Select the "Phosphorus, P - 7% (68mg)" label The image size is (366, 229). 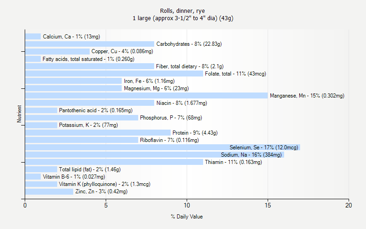171,118
